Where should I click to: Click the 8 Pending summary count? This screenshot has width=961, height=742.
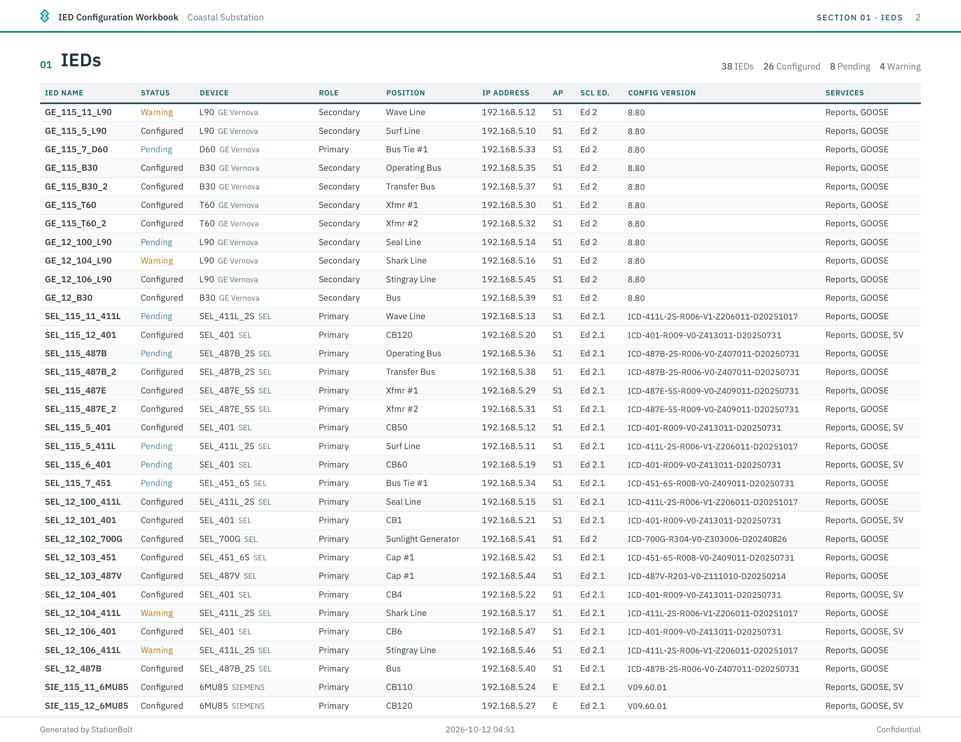[x=850, y=66]
